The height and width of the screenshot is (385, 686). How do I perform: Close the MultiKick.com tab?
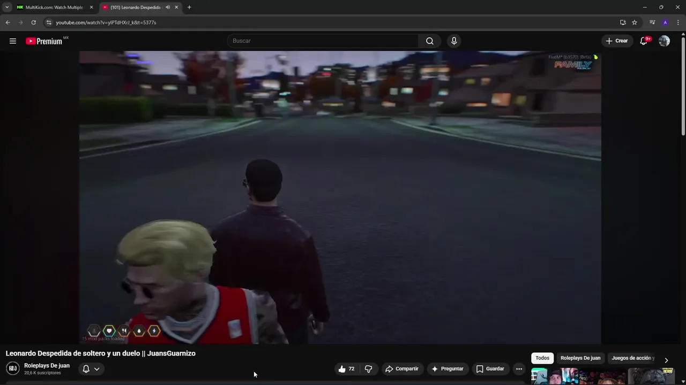tap(91, 7)
